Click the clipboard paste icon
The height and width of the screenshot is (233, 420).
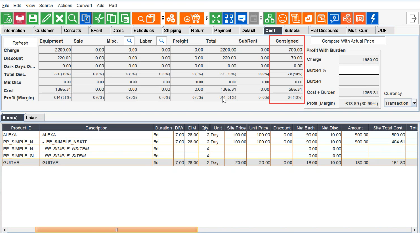tap(125, 18)
